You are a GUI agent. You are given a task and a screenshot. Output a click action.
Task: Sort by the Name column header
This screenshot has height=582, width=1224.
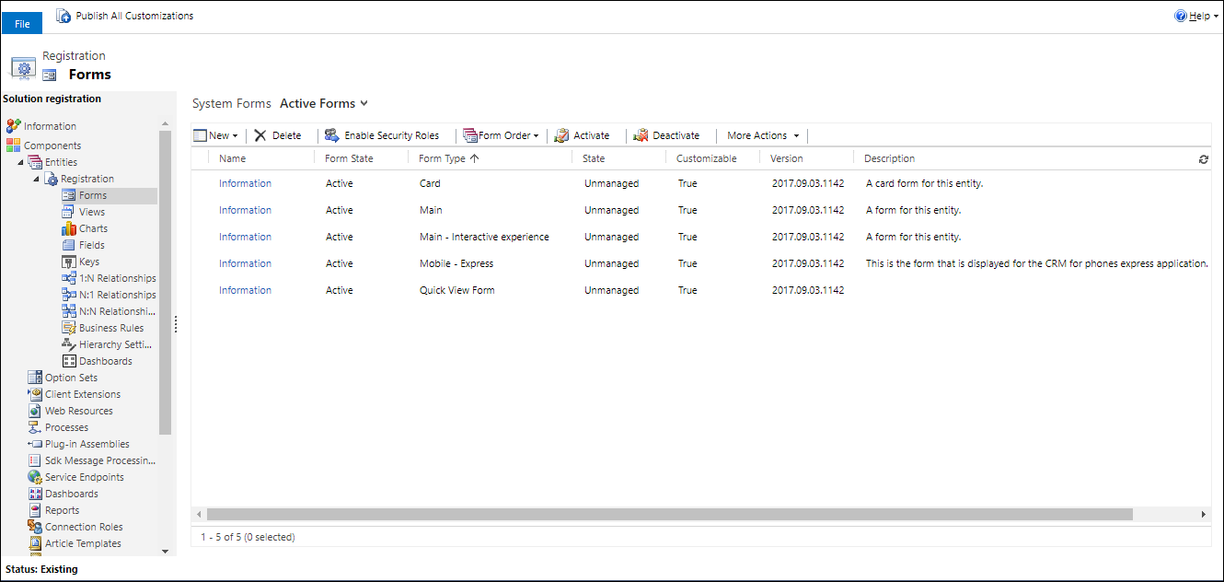233,158
